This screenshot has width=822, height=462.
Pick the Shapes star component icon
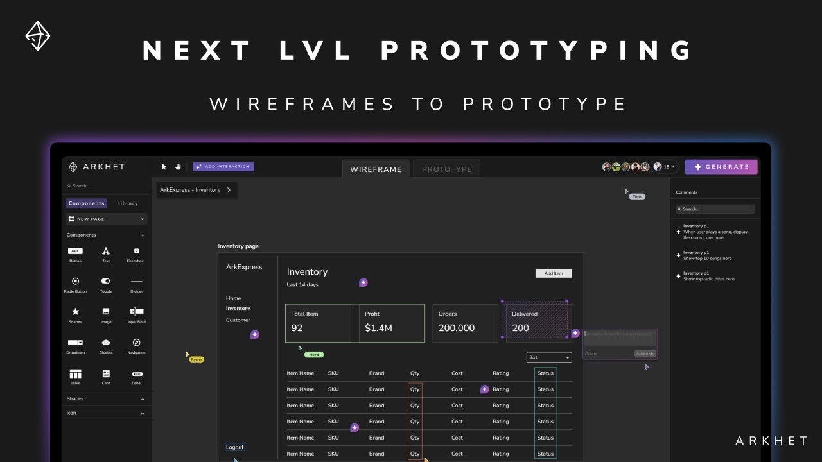coord(75,311)
